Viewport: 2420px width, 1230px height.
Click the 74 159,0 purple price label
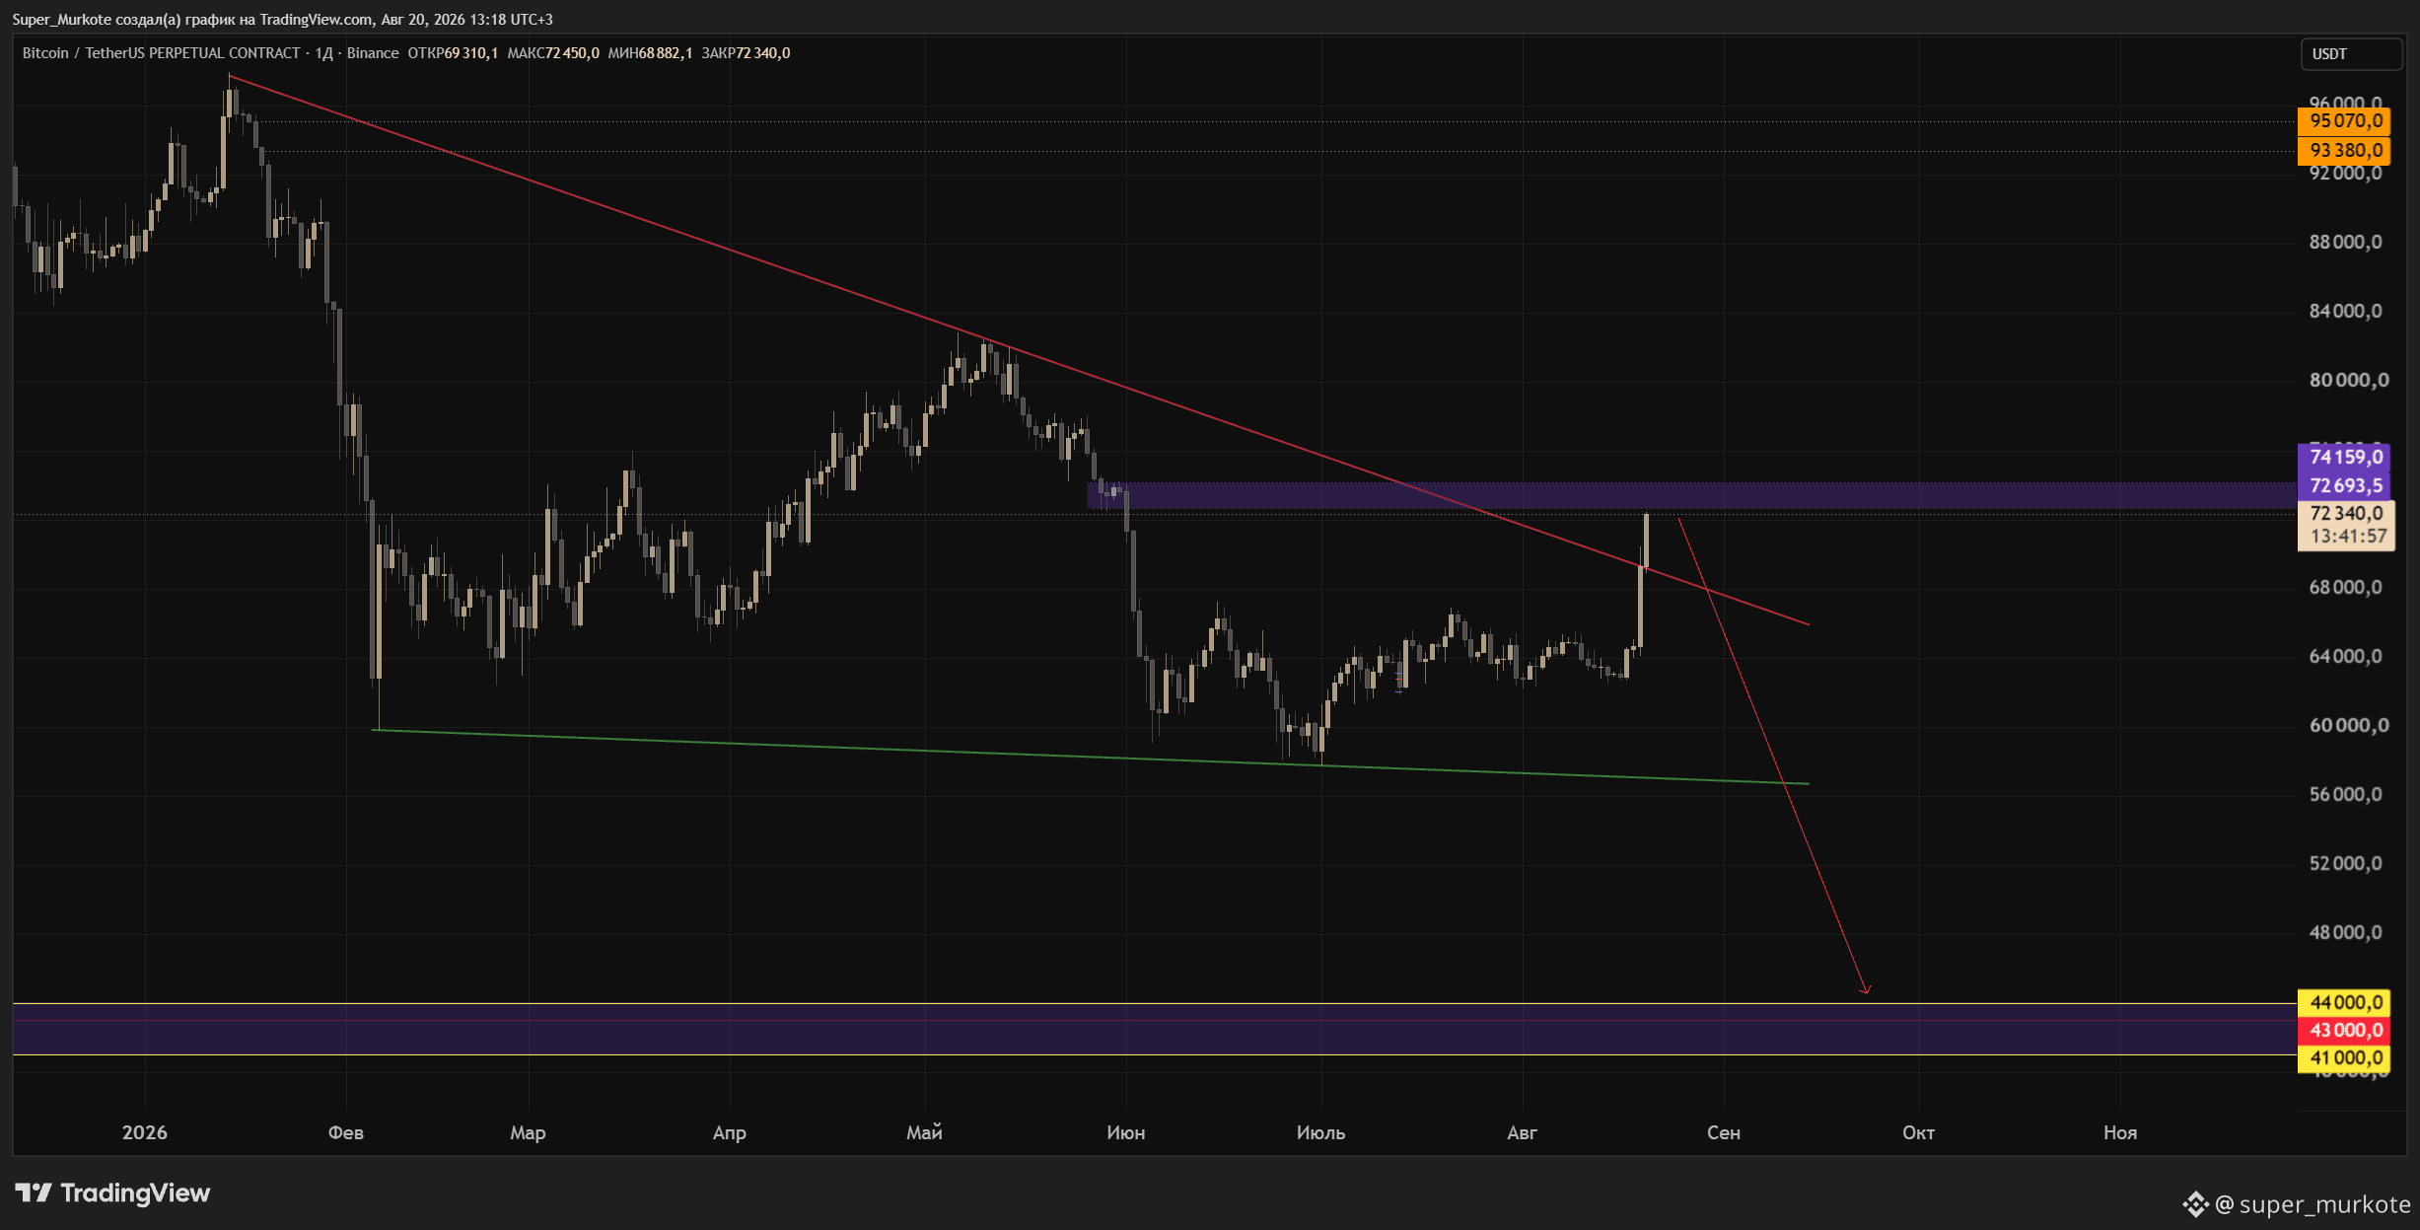(x=2344, y=457)
